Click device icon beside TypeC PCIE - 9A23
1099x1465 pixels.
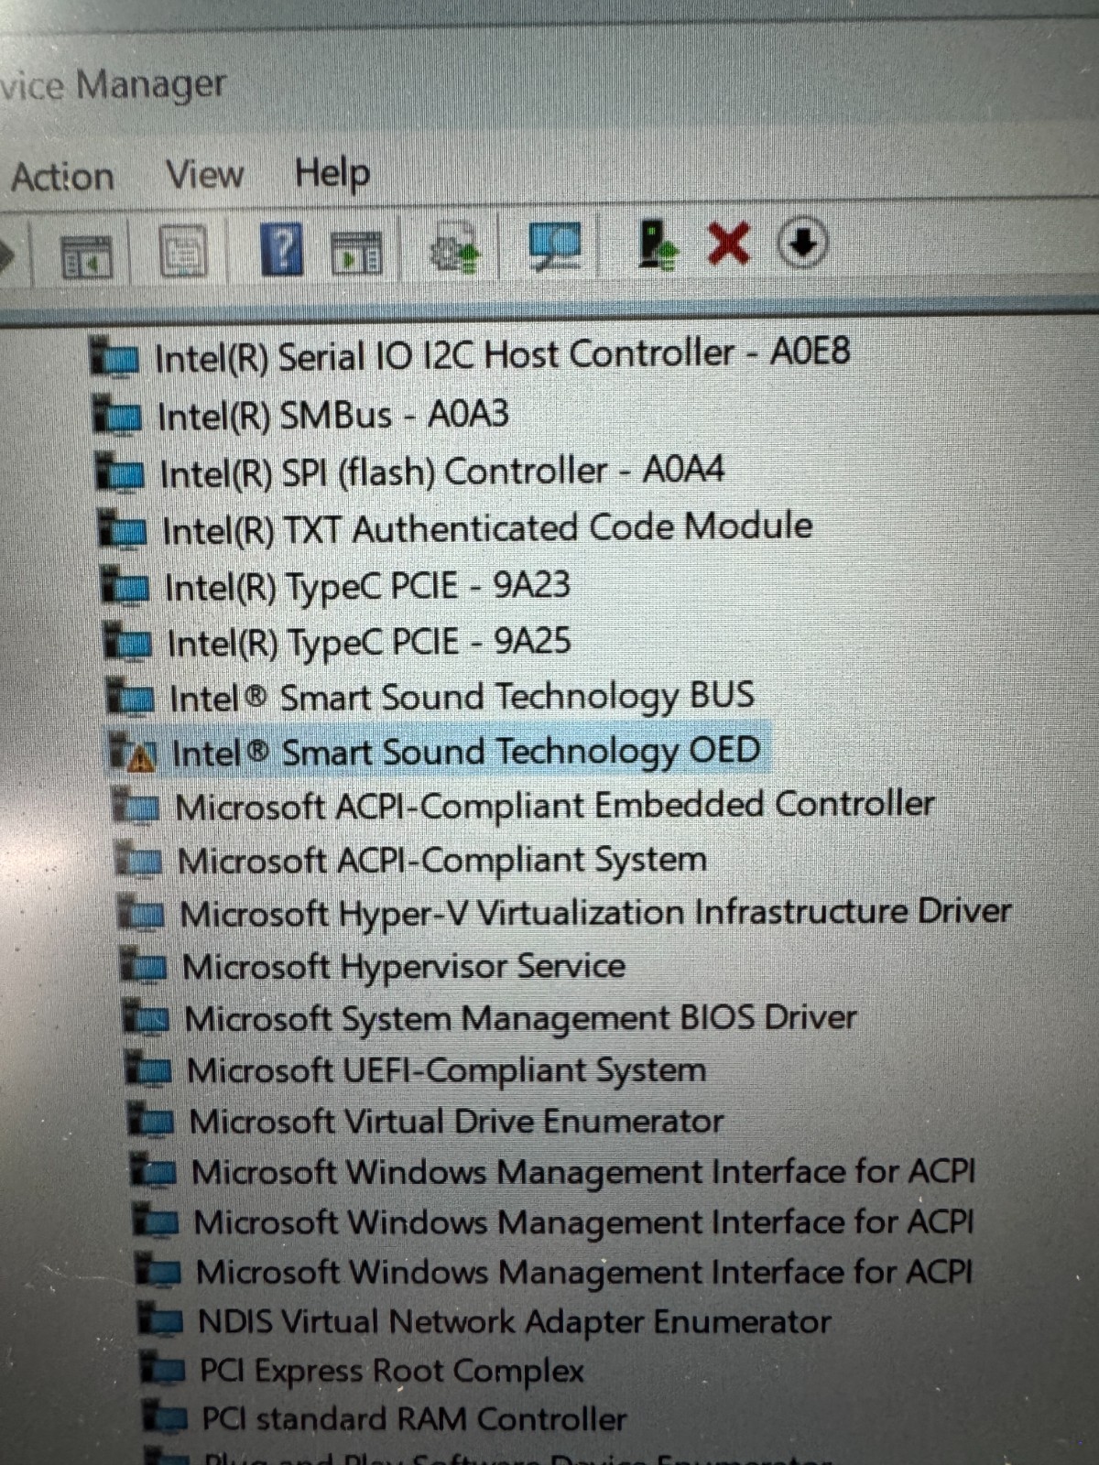tap(125, 587)
